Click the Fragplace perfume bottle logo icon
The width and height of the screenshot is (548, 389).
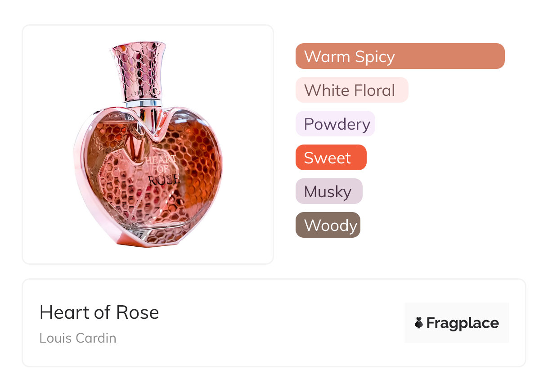pos(419,323)
